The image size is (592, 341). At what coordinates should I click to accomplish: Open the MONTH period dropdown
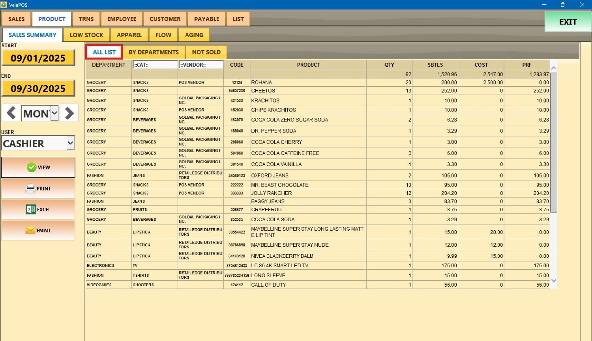pos(54,114)
